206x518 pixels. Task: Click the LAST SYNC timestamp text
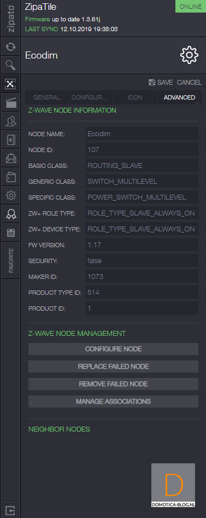point(71,29)
